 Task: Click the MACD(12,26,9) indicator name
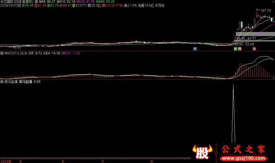pos(16,53)
